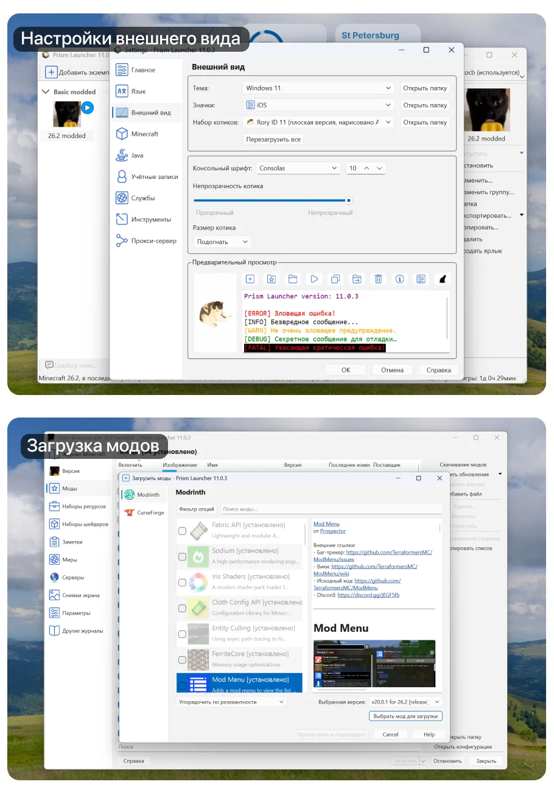Open Прокси-сервер page in Settings sidebar

point(147,241)
